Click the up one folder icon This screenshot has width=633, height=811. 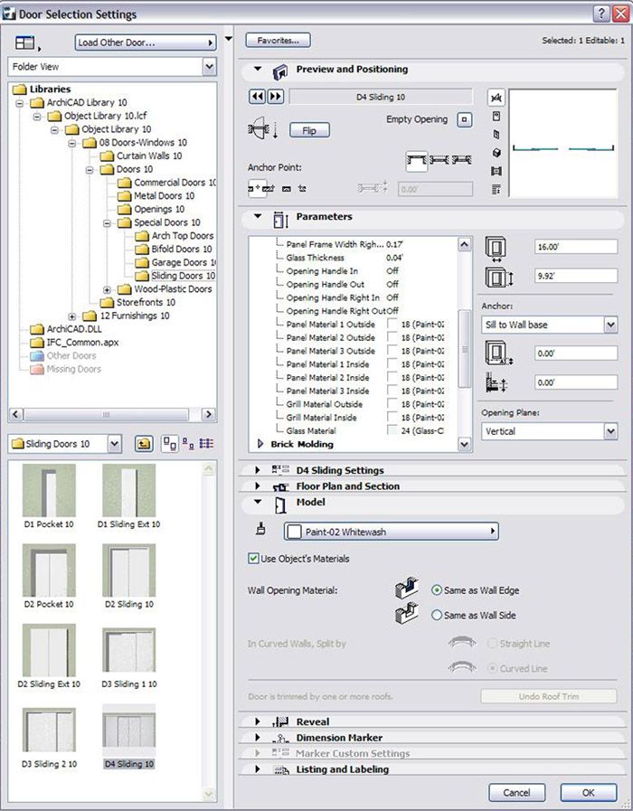(x=143, y=444)
